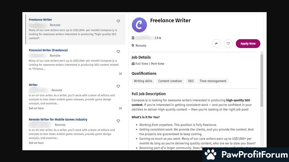Click the briefcase icon under Job Details
The width and height of the screenshot is (289, 162).
[133, 64]
